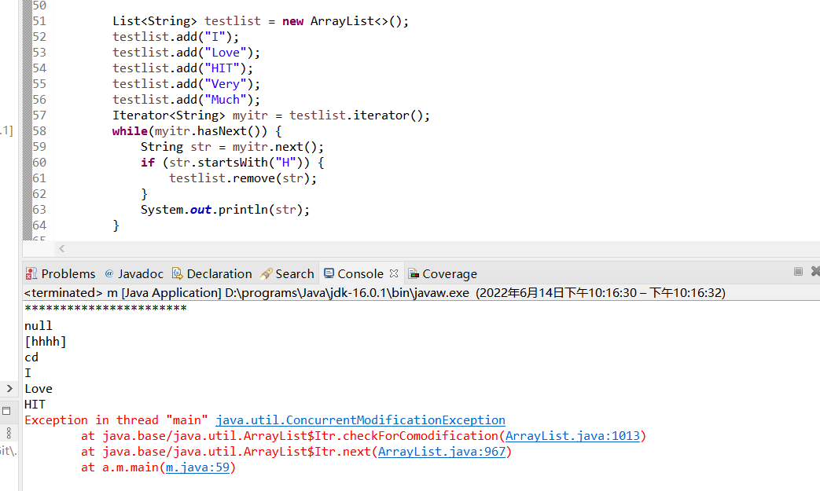Click 'Exception in thread "main"' error text
Screen dimensions: 820x491
pos(116,420)
